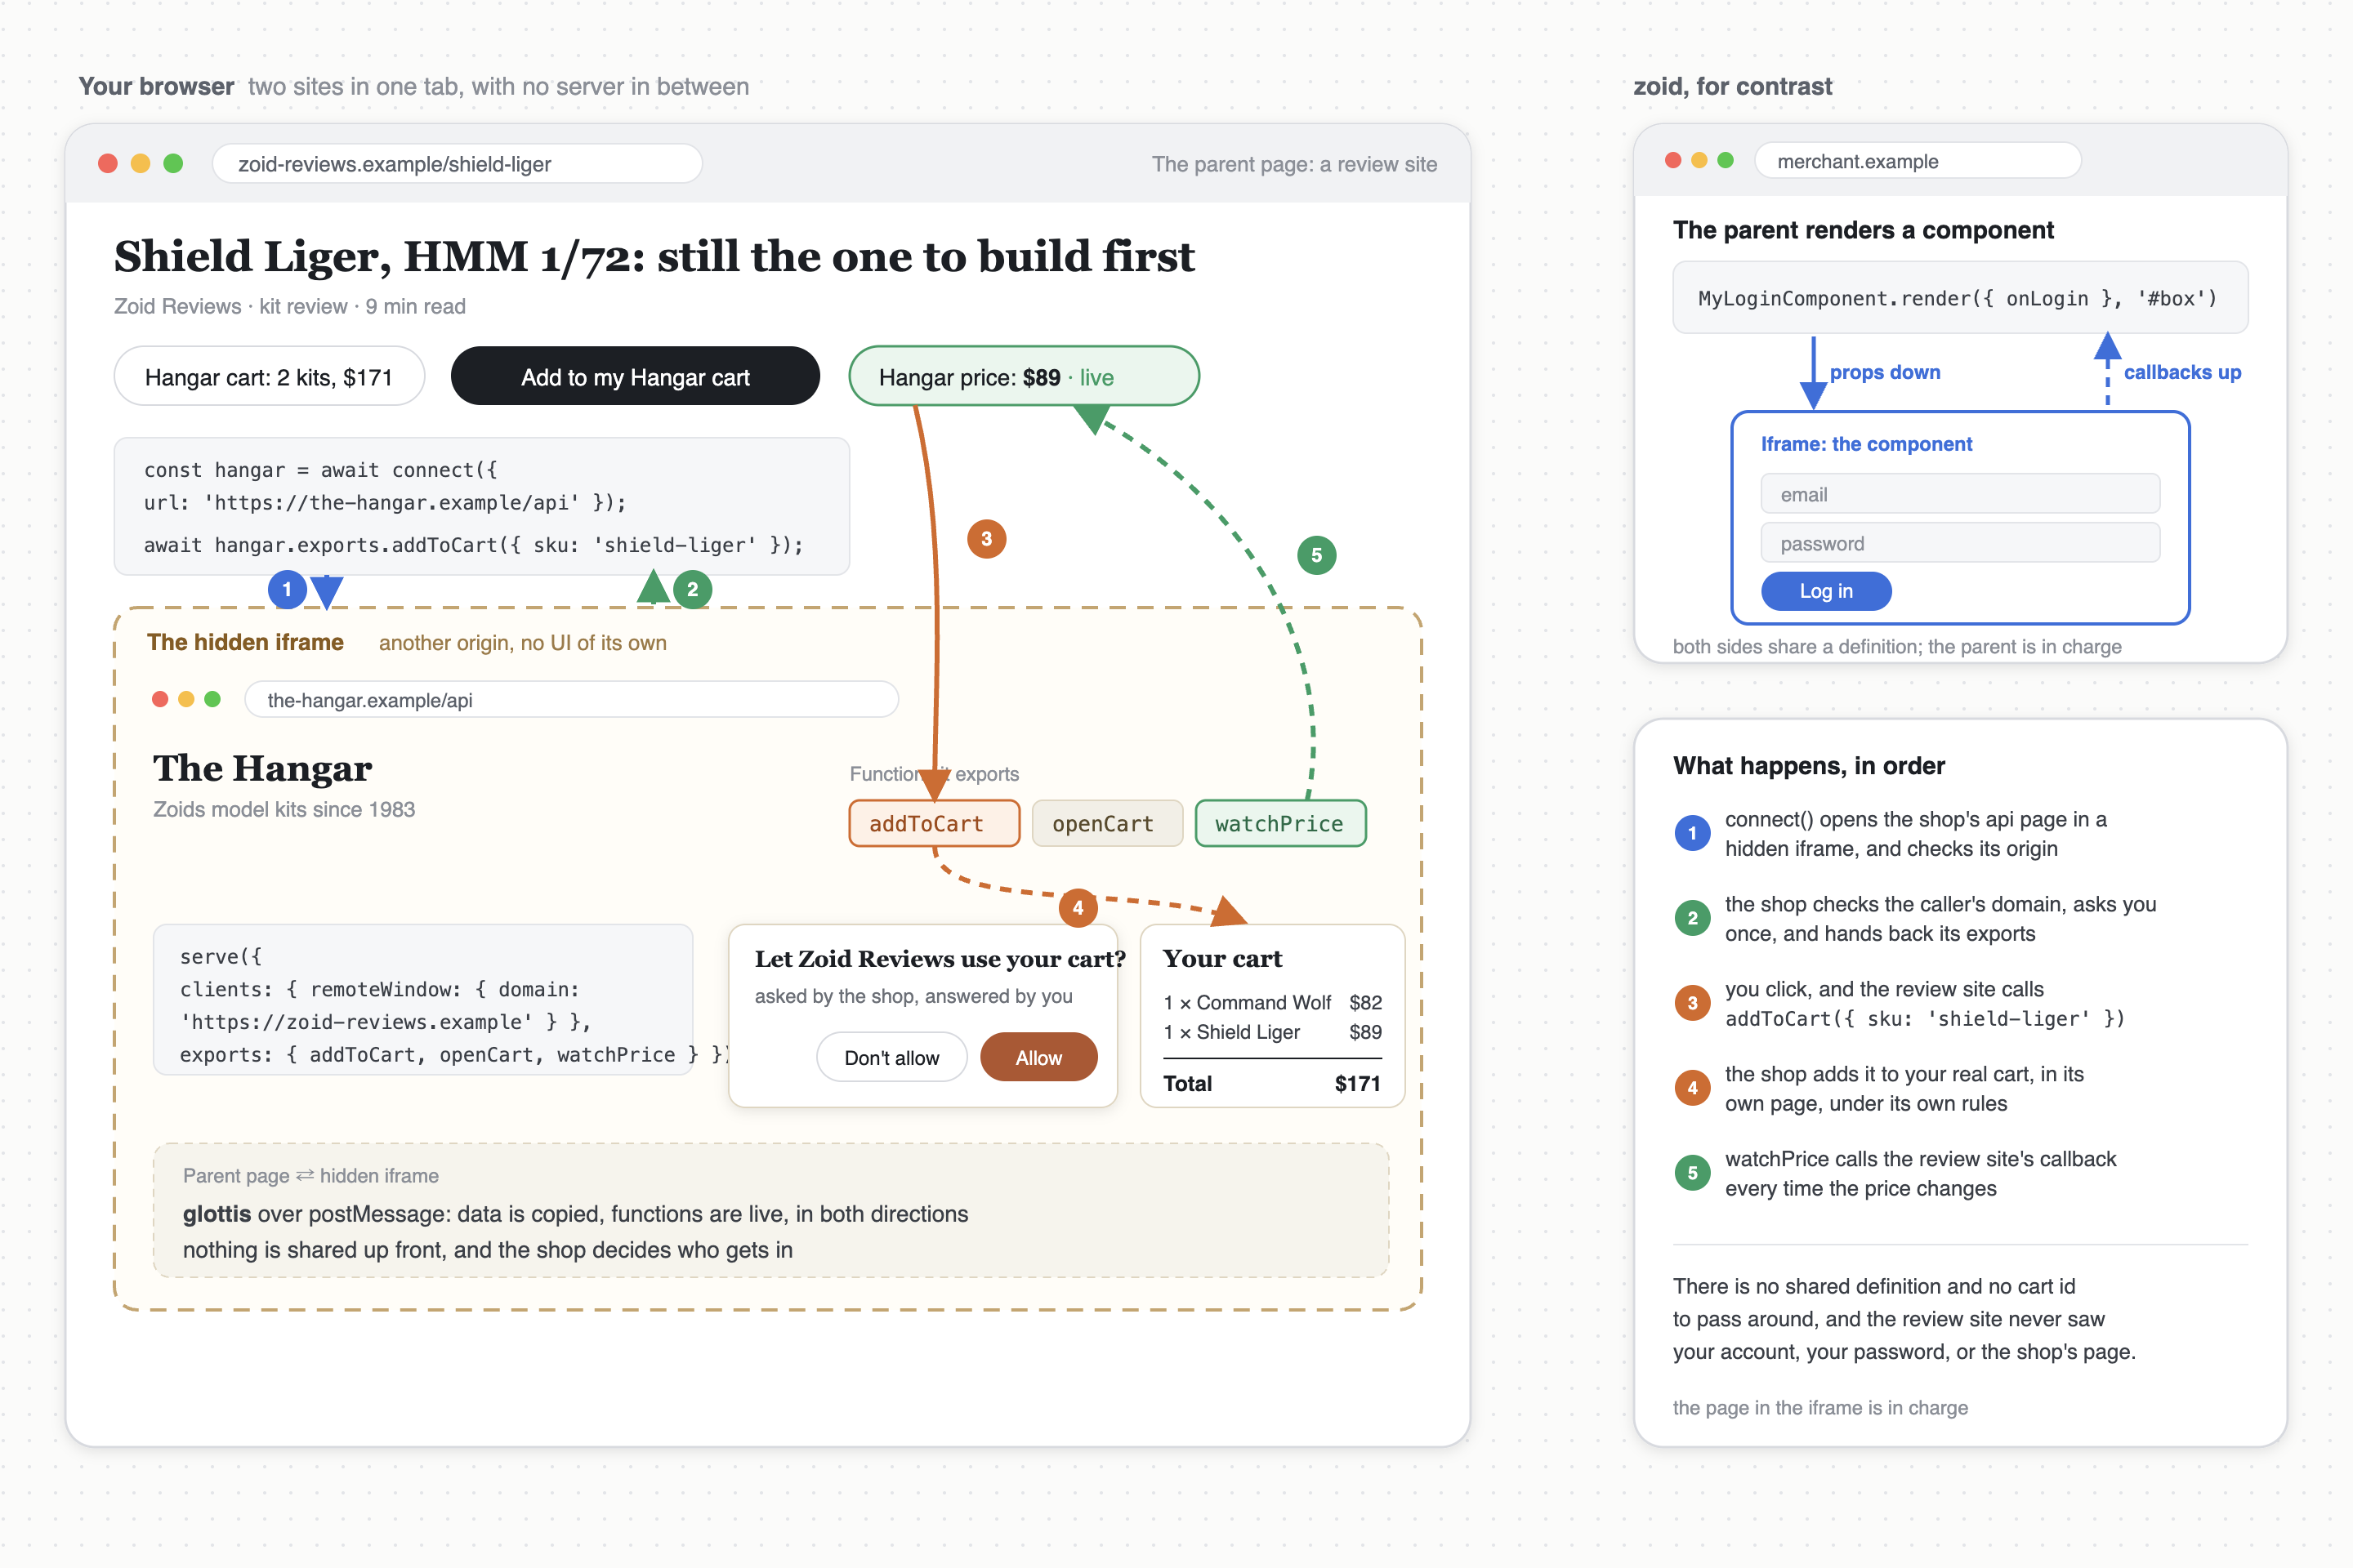Click the yellow dot of the hidden iframe window

(186, 699)
